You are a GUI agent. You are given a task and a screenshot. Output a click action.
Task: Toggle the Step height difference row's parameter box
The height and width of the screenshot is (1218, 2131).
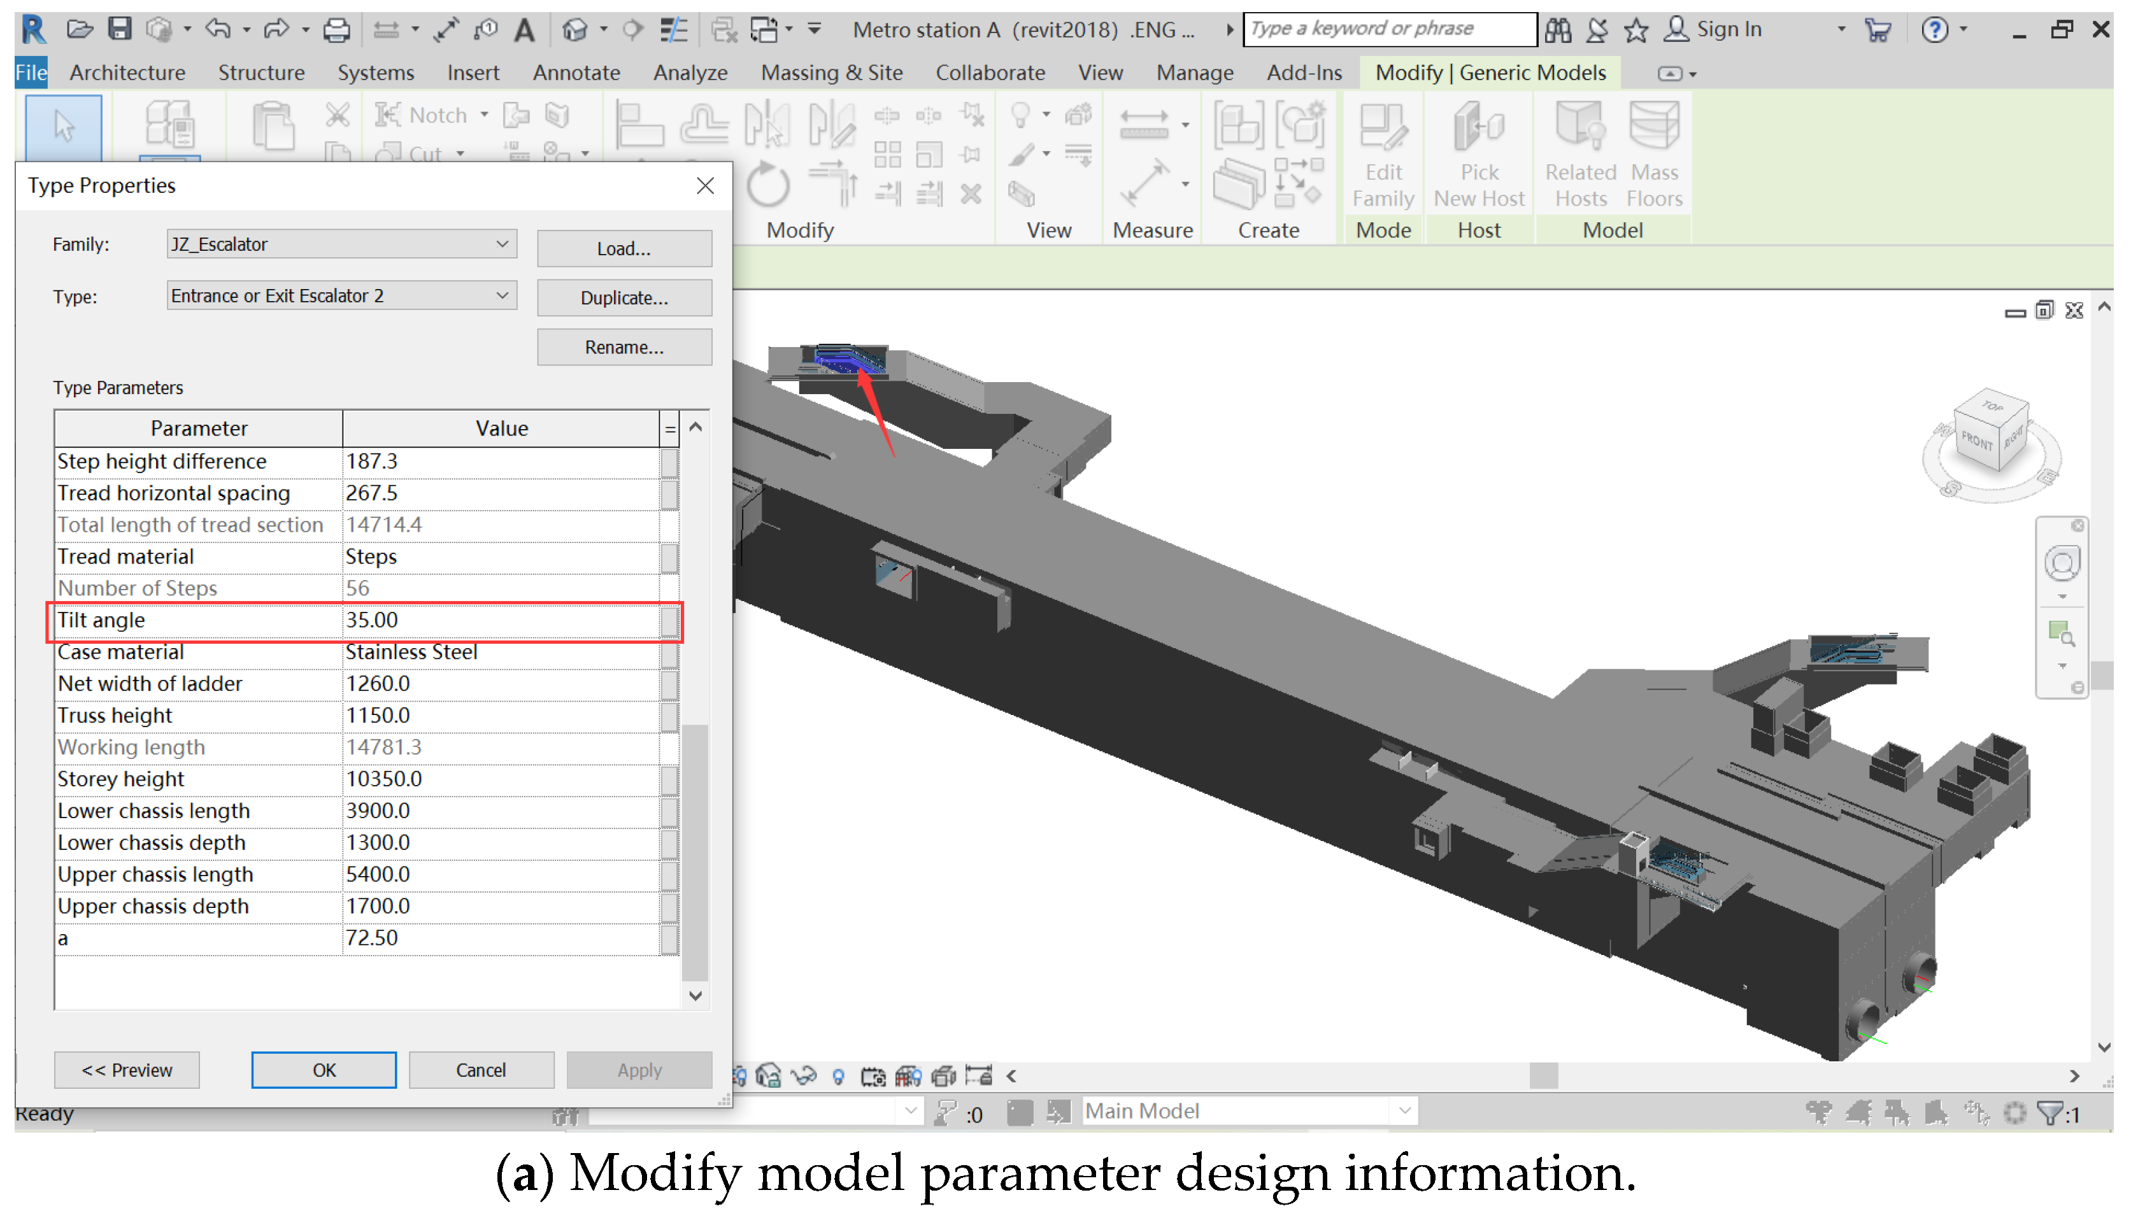(x=669, y=462)
